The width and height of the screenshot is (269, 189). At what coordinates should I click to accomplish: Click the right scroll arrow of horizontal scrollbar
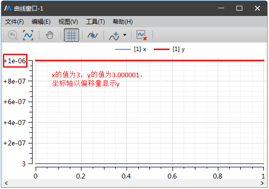pyautogui.click(x=264, y=183)
